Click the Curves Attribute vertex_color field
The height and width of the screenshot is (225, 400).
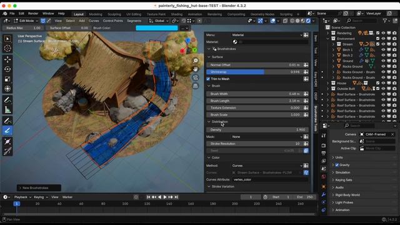(x=270, y=179)
